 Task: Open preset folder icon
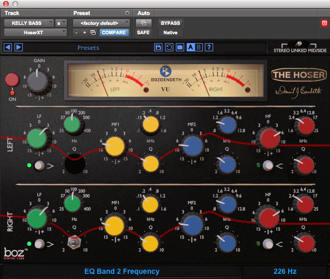[180, 47]
